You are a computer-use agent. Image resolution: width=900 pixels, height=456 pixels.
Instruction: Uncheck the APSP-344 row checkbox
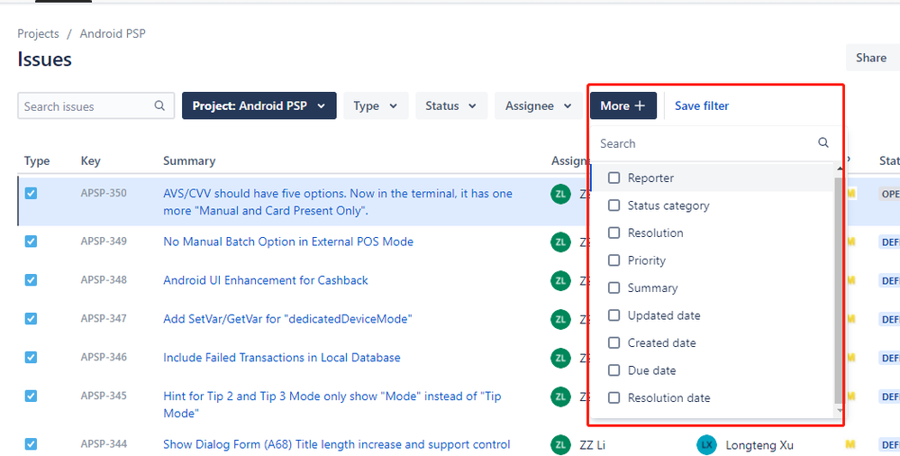click(31, 444)
